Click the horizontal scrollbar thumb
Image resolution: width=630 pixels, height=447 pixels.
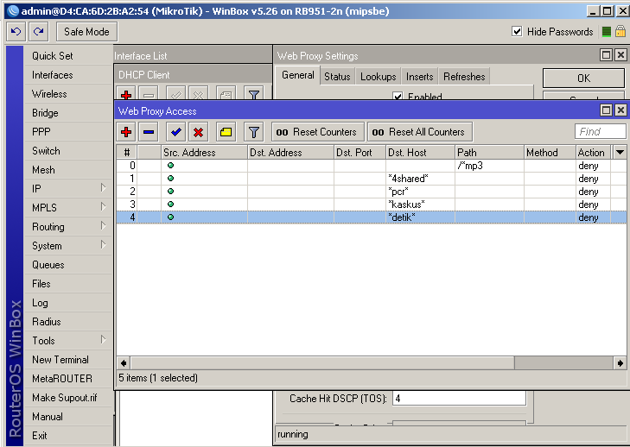point(322,363)
